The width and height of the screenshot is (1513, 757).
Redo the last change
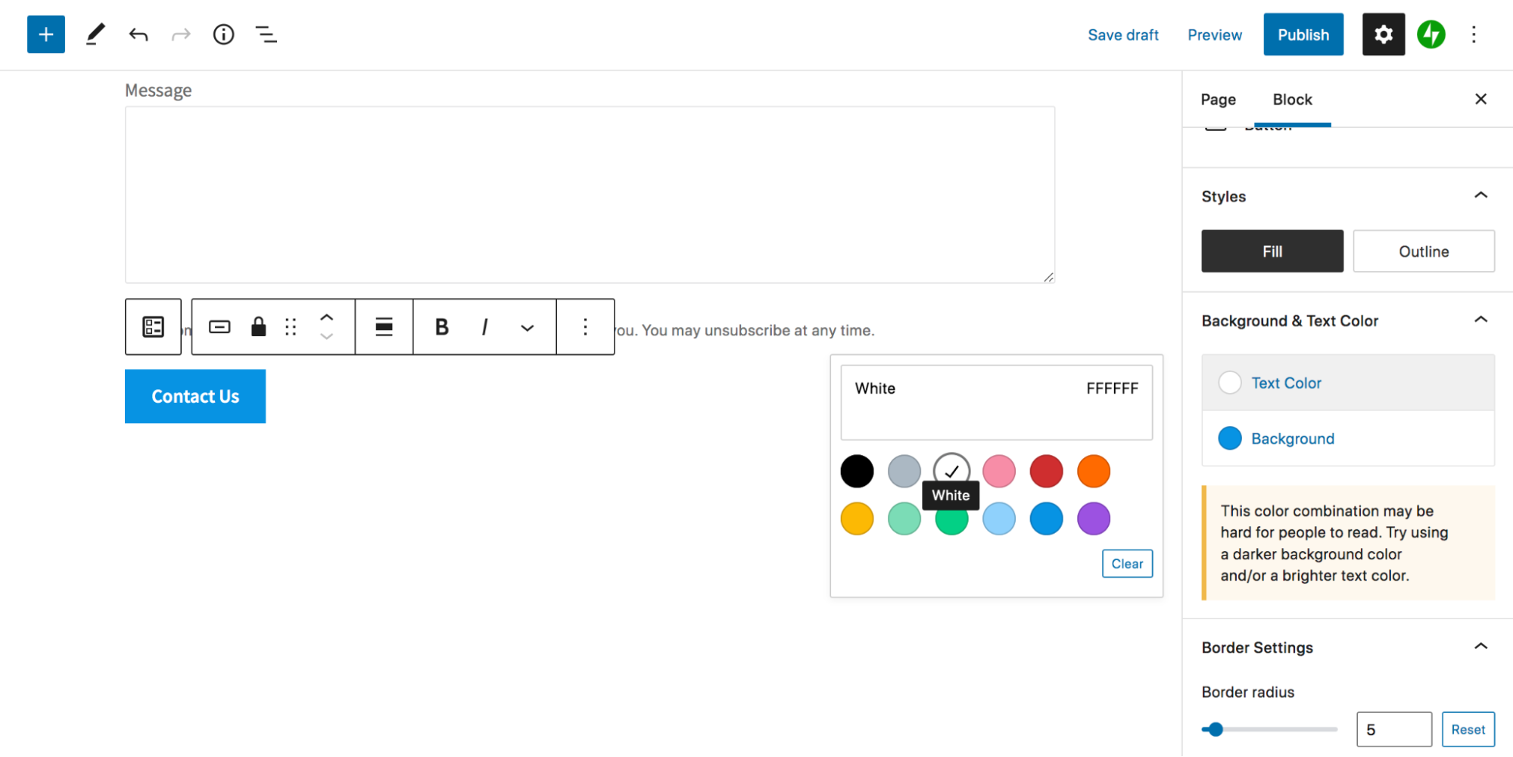(x=181, y=34)
